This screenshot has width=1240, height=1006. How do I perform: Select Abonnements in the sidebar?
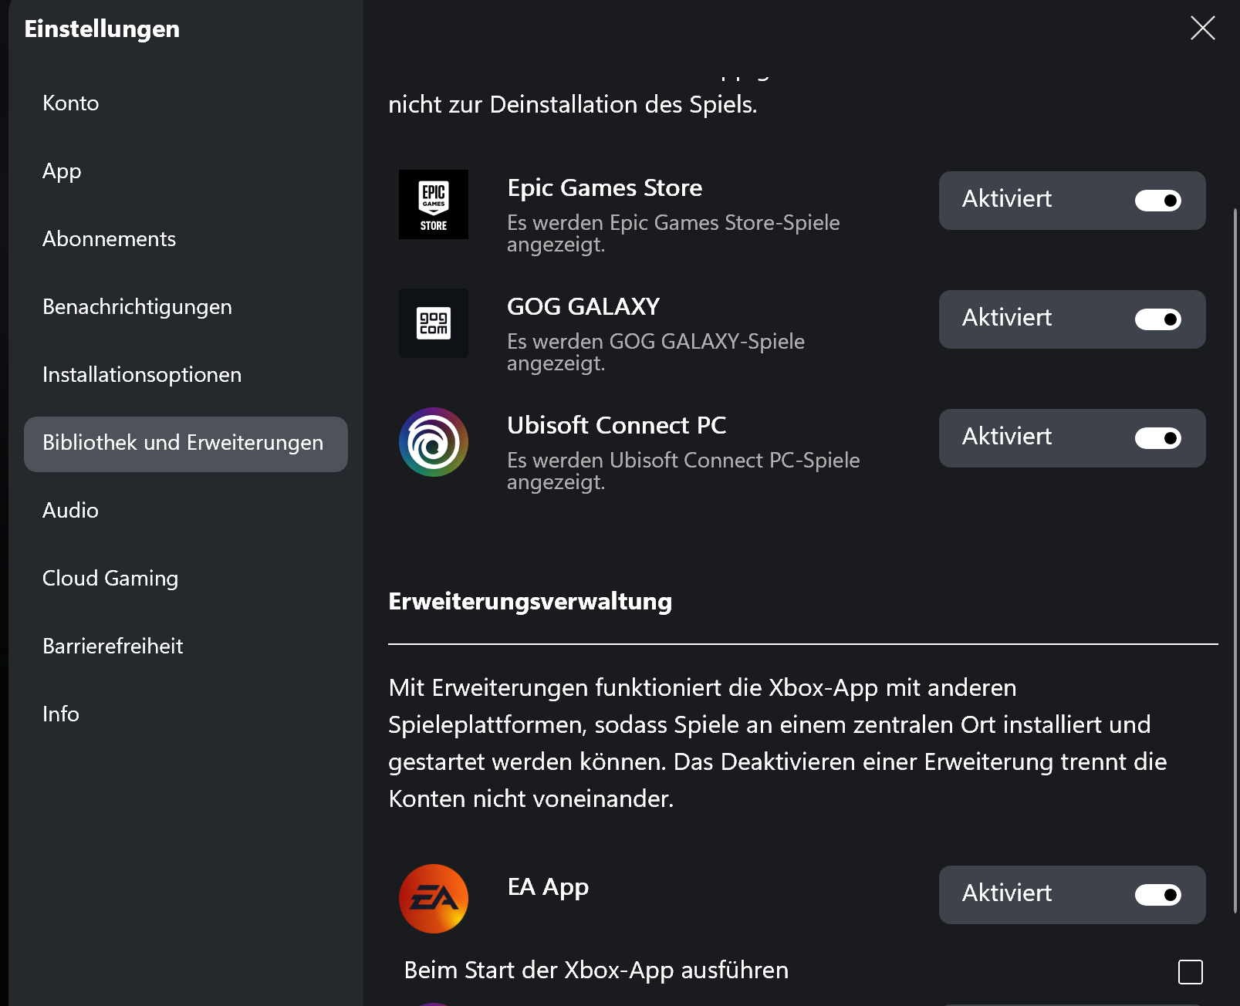pos(109,239)
